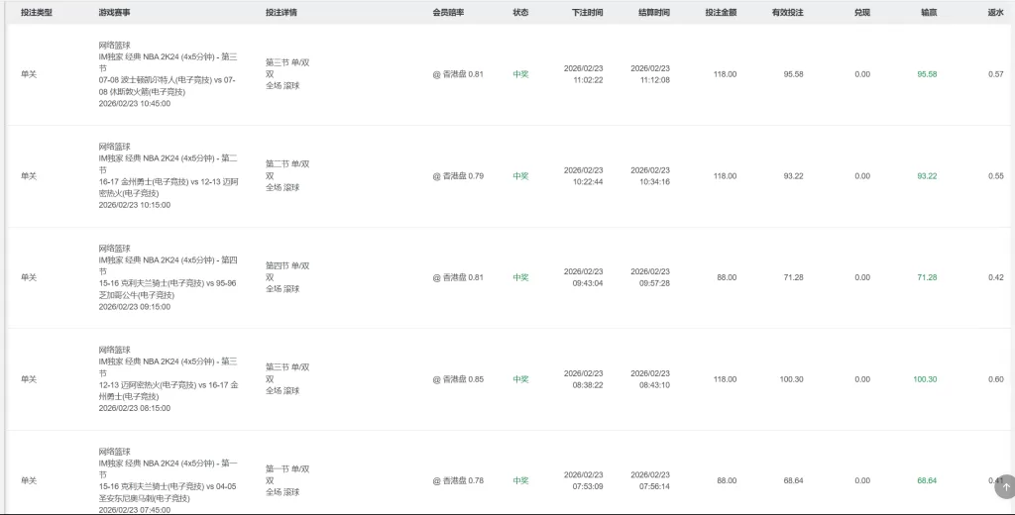This screenshot has height=515, width=1015.
Task: Click the 兑现 column header
Action: point(862,13)
